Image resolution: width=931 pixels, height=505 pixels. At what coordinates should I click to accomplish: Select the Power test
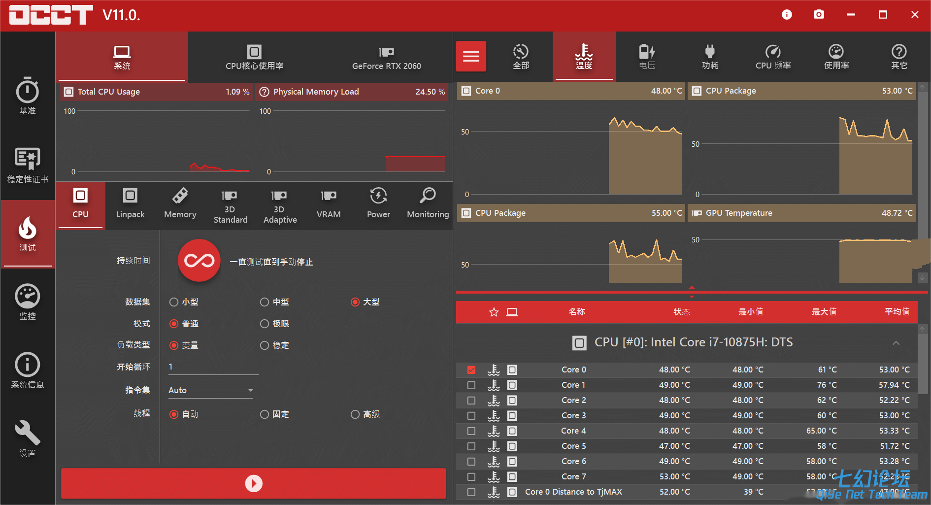(x=378, y=203)
